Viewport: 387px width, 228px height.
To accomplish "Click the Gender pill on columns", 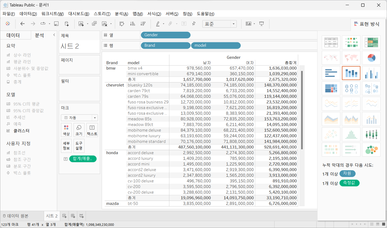I will 165,35.
